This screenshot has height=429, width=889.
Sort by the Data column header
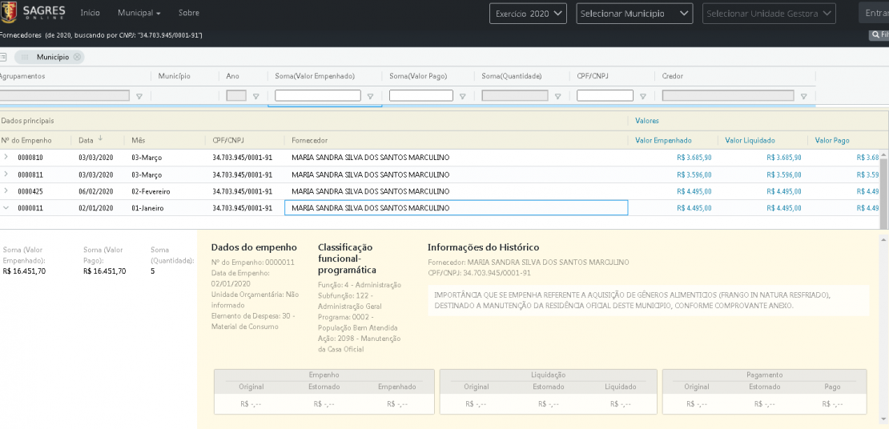click(x=86, y=140)
